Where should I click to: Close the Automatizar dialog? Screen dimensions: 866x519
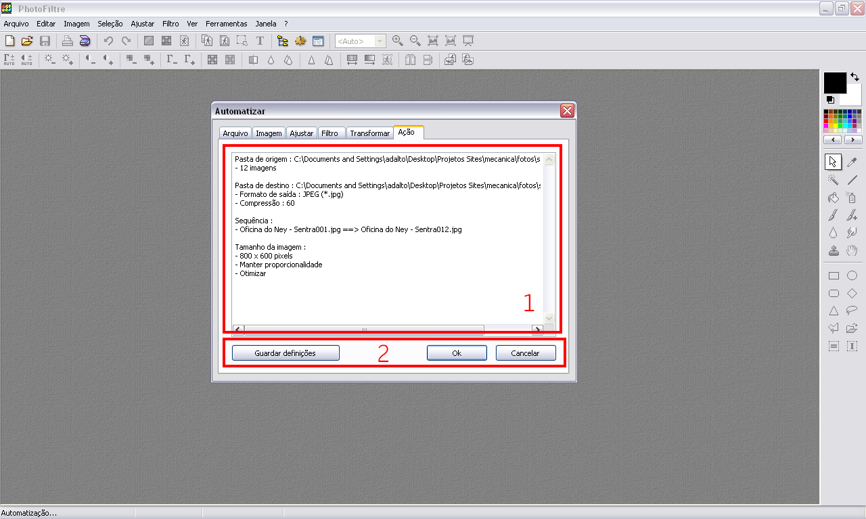[x=567, y=111]
